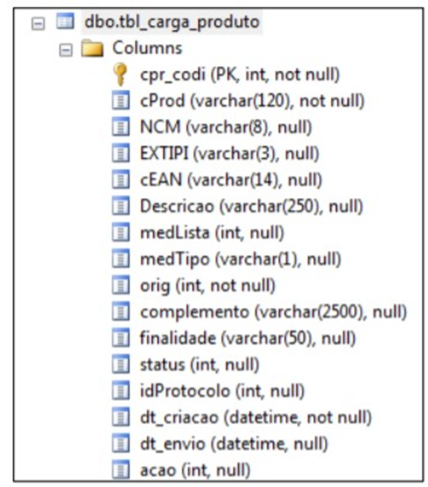Select the finalidade varchar(50) column
The image size is (428, 487).
click(x=248, y=338)
